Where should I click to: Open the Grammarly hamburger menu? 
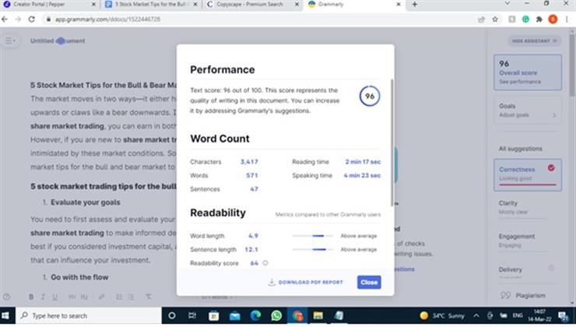point(10,40)
